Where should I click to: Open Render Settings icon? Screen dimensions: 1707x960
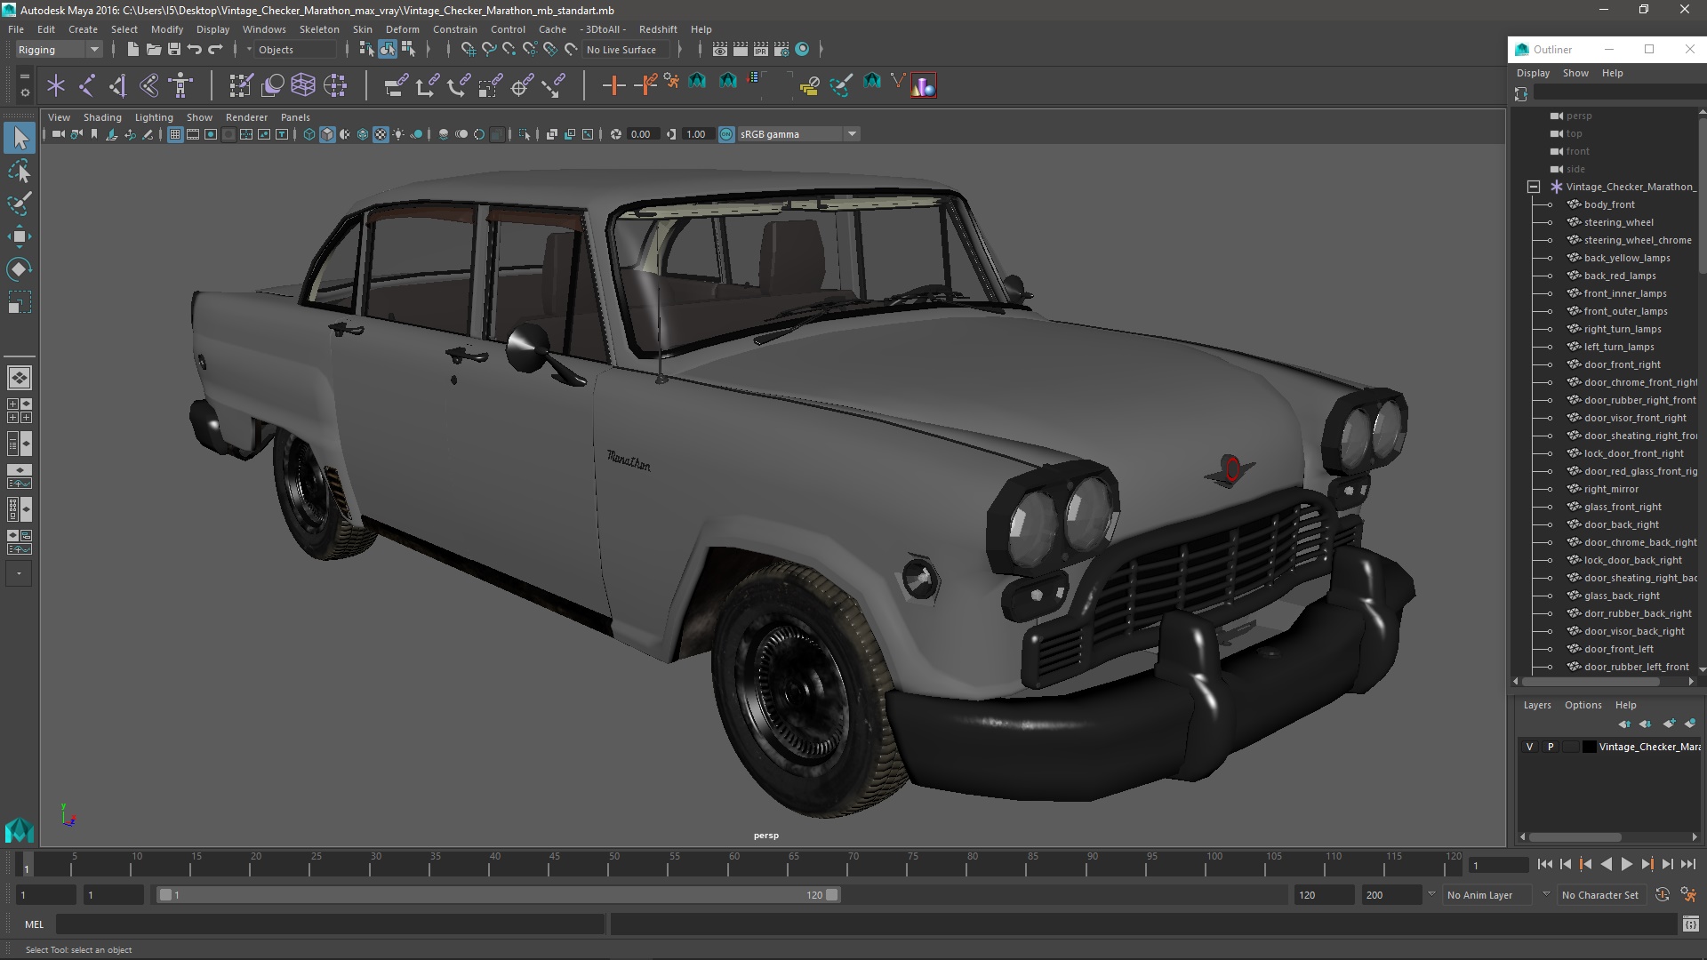pos(781,50)
